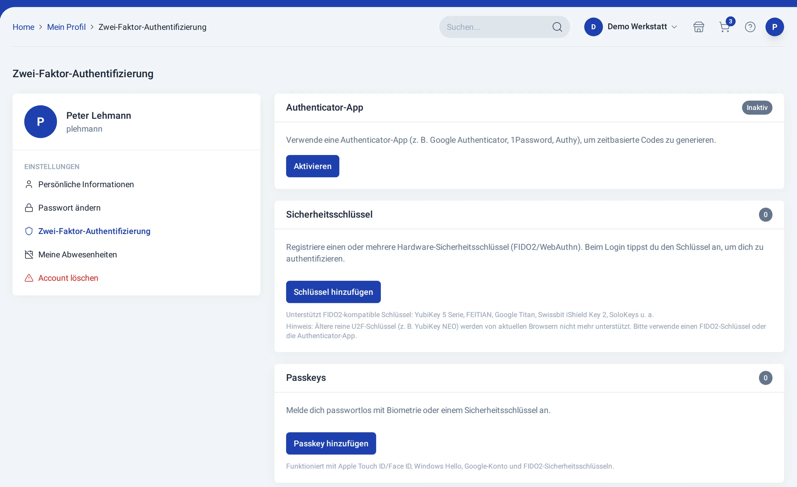Click the Apple Touch ID/Face ID hint text
The image size is (797, 487).
tap(450, 466)
